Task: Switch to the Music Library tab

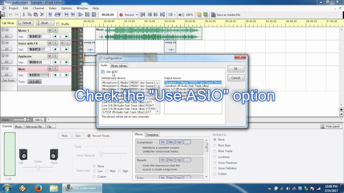Action: (119, 66)
